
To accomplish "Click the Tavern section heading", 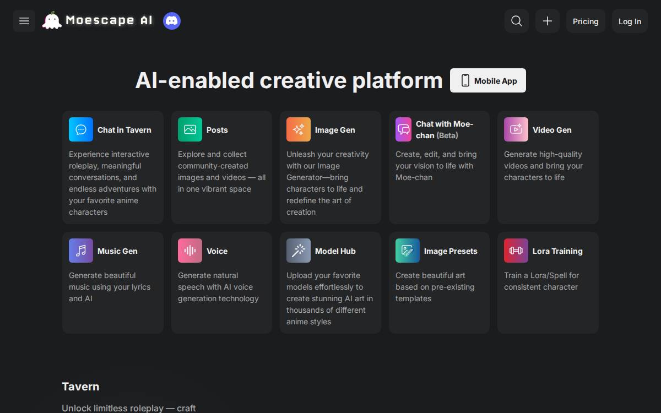I will click(x=80, y=387).
